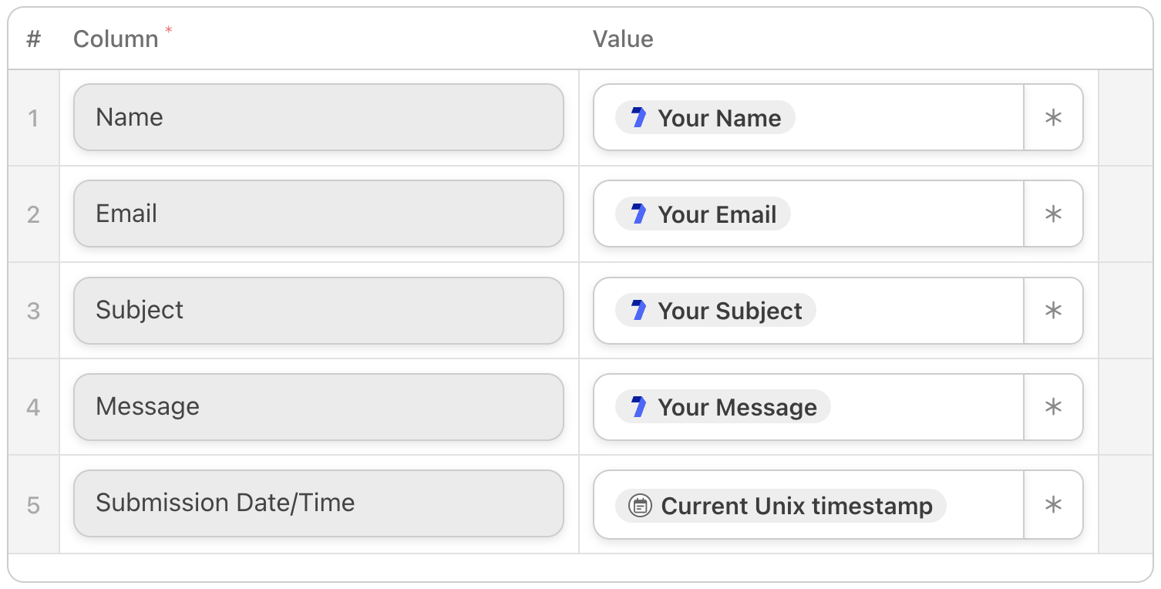
Task: Click the asterisk button in Email row
Action: point(1053,214)
